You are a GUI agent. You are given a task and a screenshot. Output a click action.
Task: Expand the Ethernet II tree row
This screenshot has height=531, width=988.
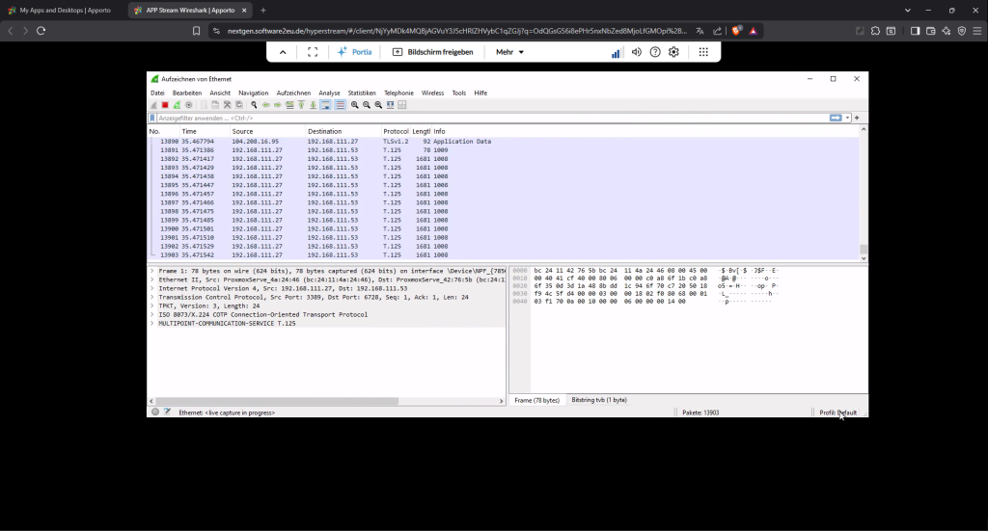tap(151, 279)
